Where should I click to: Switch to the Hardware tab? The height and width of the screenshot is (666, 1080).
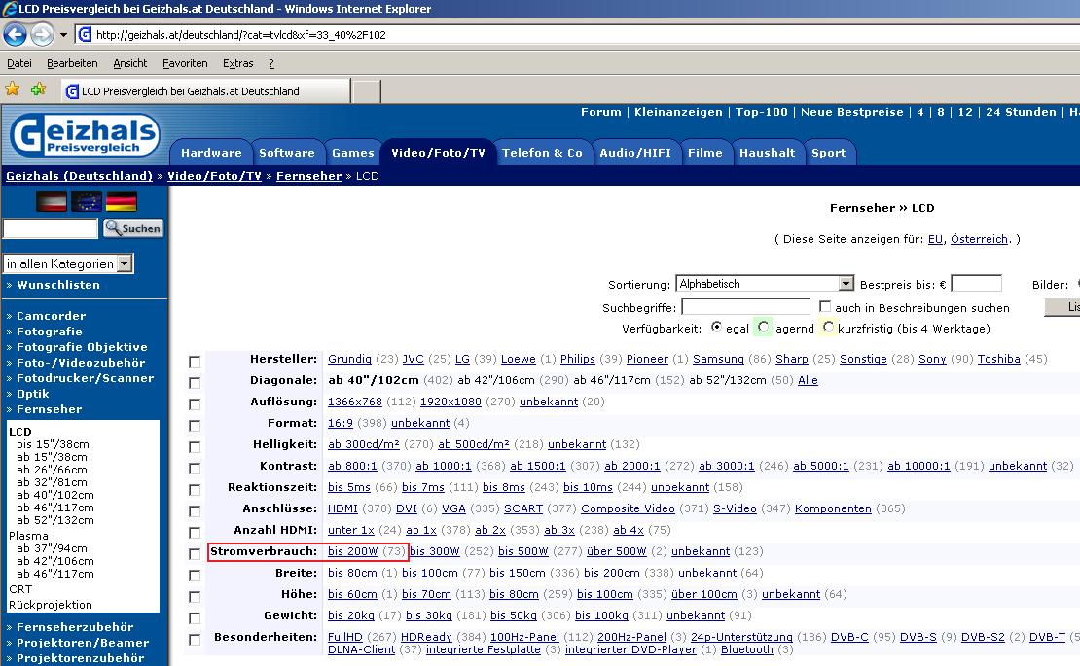click(211, 153)
